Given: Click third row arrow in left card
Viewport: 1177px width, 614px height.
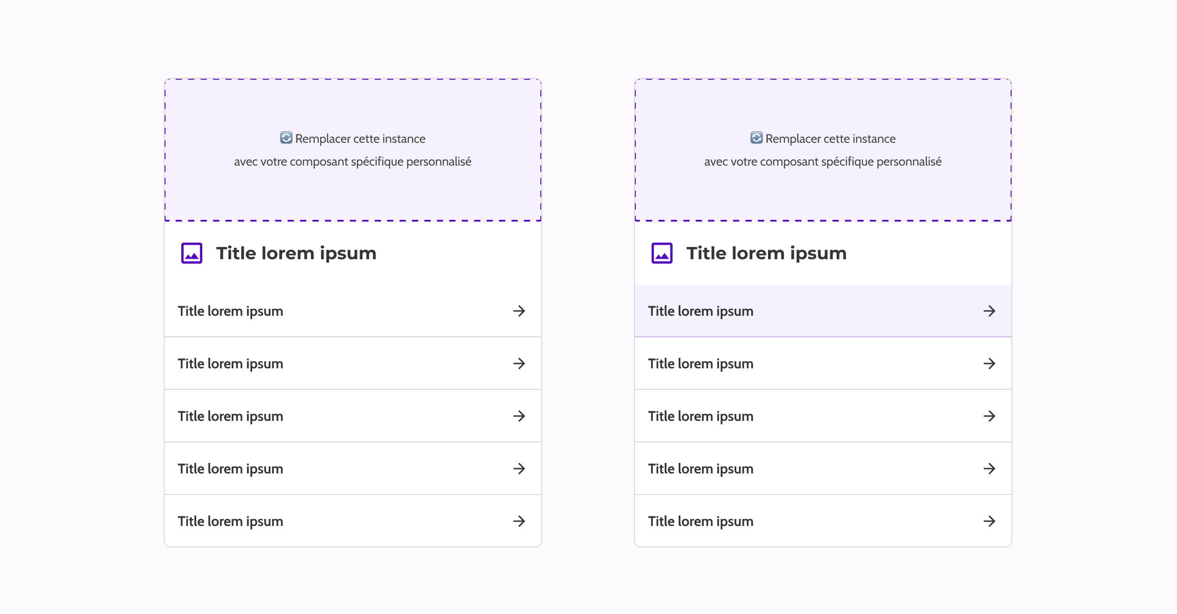Looking at the screenshot, I should coord(518,416).
